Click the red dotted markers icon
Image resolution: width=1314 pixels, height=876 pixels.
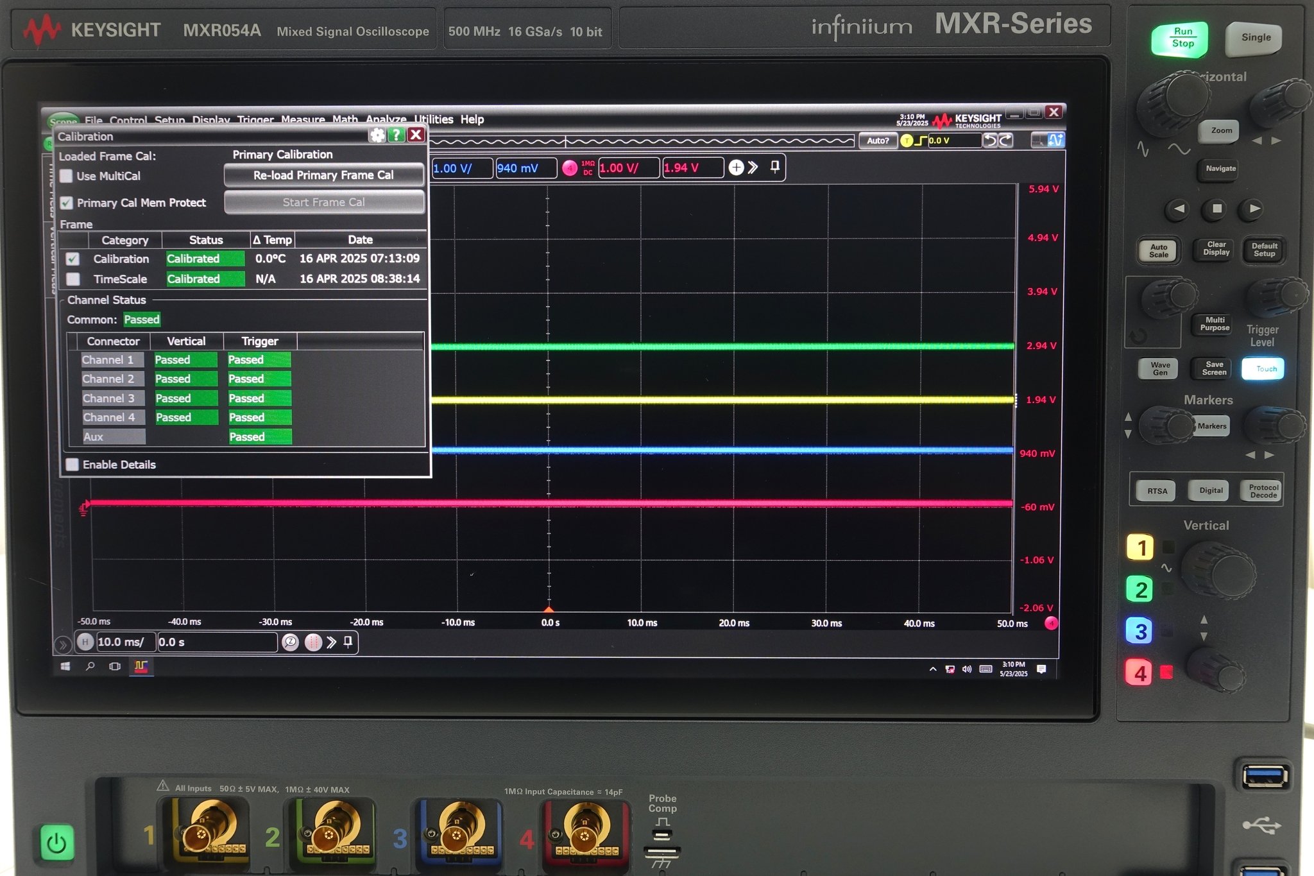coord(312,642)
